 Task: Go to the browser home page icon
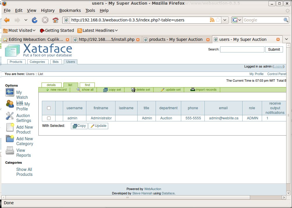(55, 20)
